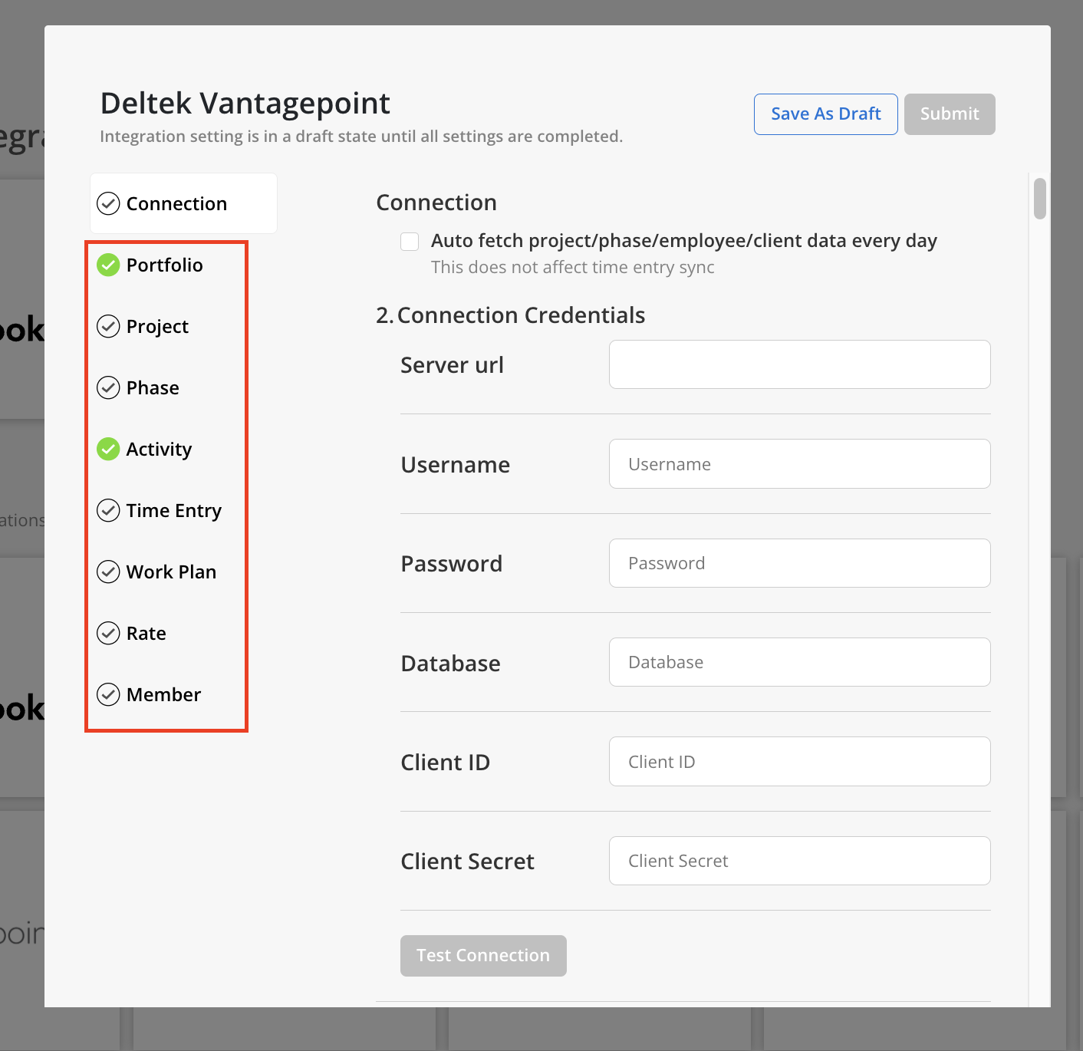This screenshot has width=1083, height=1051.
Task: Click the Work Plan checkmark icon
Action: coord(108,572)
